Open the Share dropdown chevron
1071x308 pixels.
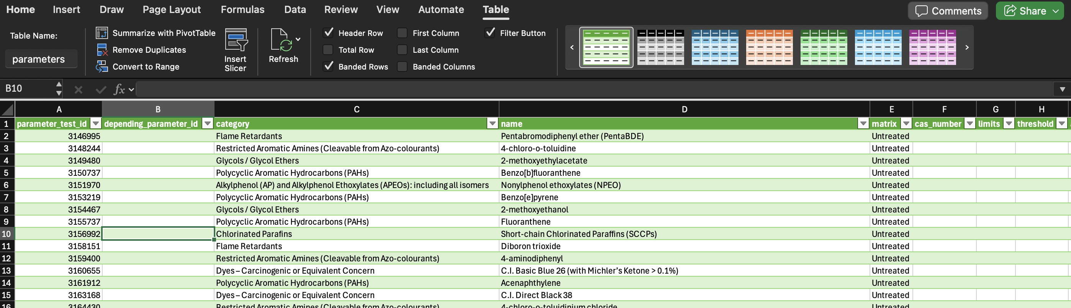(x=1056, y=11)
